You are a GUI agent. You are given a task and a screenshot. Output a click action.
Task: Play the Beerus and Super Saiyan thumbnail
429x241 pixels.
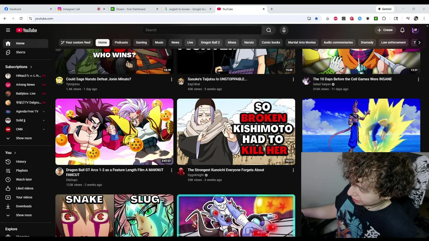point(361,126)
